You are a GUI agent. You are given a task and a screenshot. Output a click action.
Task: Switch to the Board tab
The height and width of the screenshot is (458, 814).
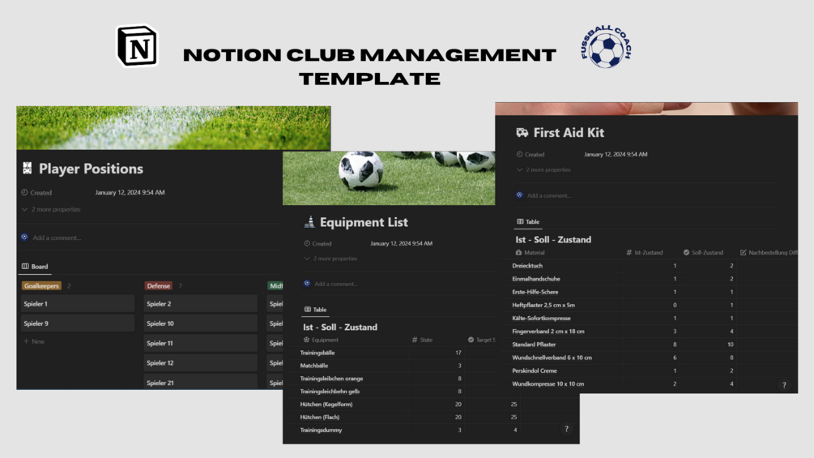35,266
